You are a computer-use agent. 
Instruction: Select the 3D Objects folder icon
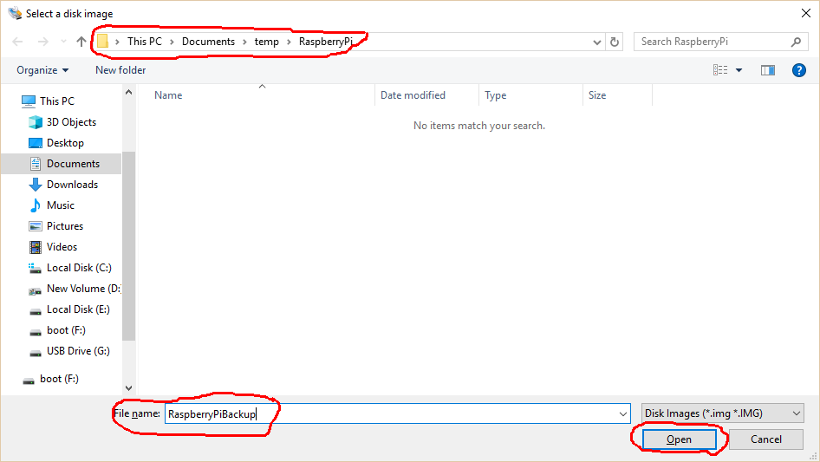click(36, 122)
